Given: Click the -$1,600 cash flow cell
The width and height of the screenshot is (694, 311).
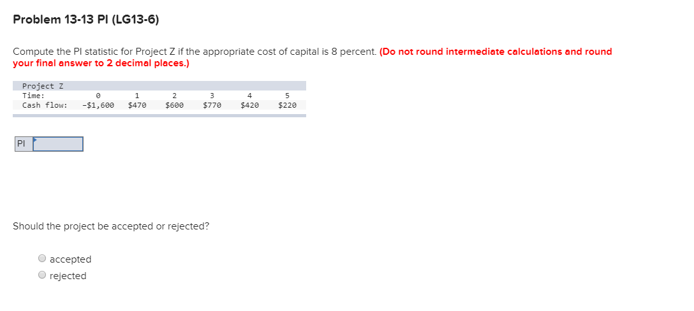Looking at the screenshot, I should click(x=98, y=105).
